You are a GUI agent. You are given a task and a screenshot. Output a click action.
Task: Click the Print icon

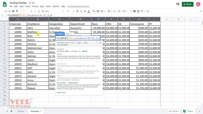[x=13, y=11]
